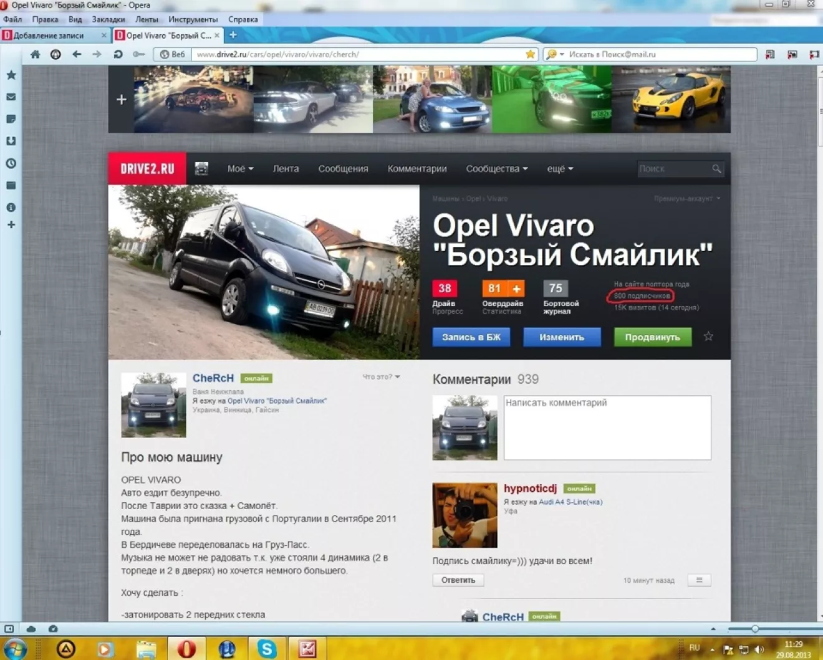Expand the ещё dropdown menu
Viewport: 823px width, 660px height.
click(x=560, y=168)
